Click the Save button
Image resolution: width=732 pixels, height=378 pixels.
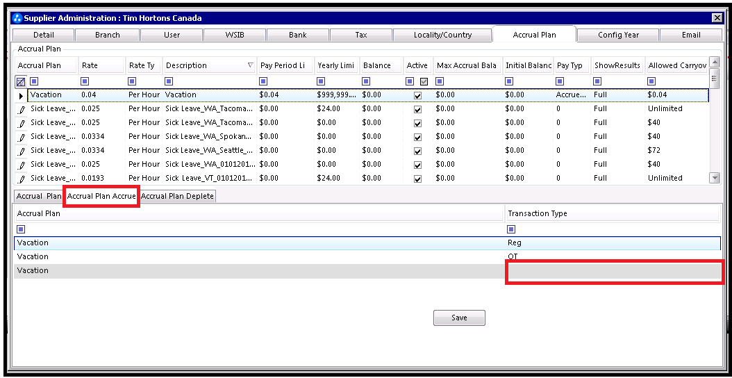[x=459, y=318]
